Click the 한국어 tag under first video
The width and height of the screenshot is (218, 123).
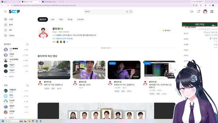click(47, 88)
